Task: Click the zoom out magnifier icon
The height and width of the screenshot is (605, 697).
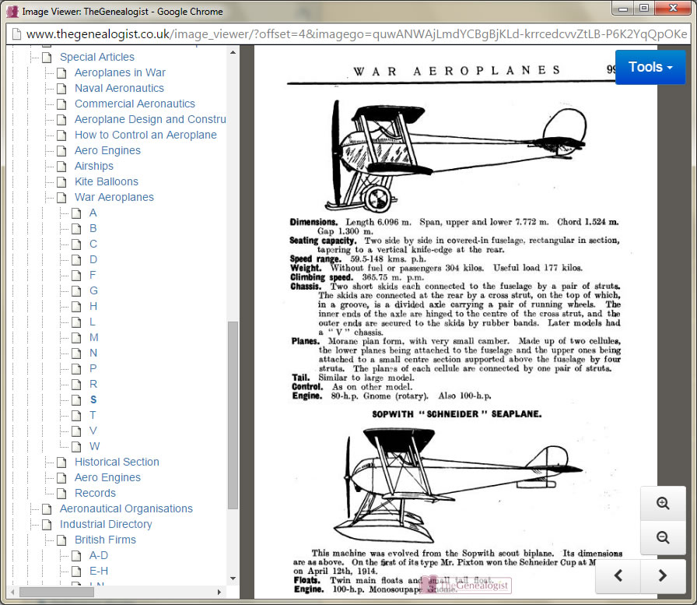Action: tap(663, 537)
